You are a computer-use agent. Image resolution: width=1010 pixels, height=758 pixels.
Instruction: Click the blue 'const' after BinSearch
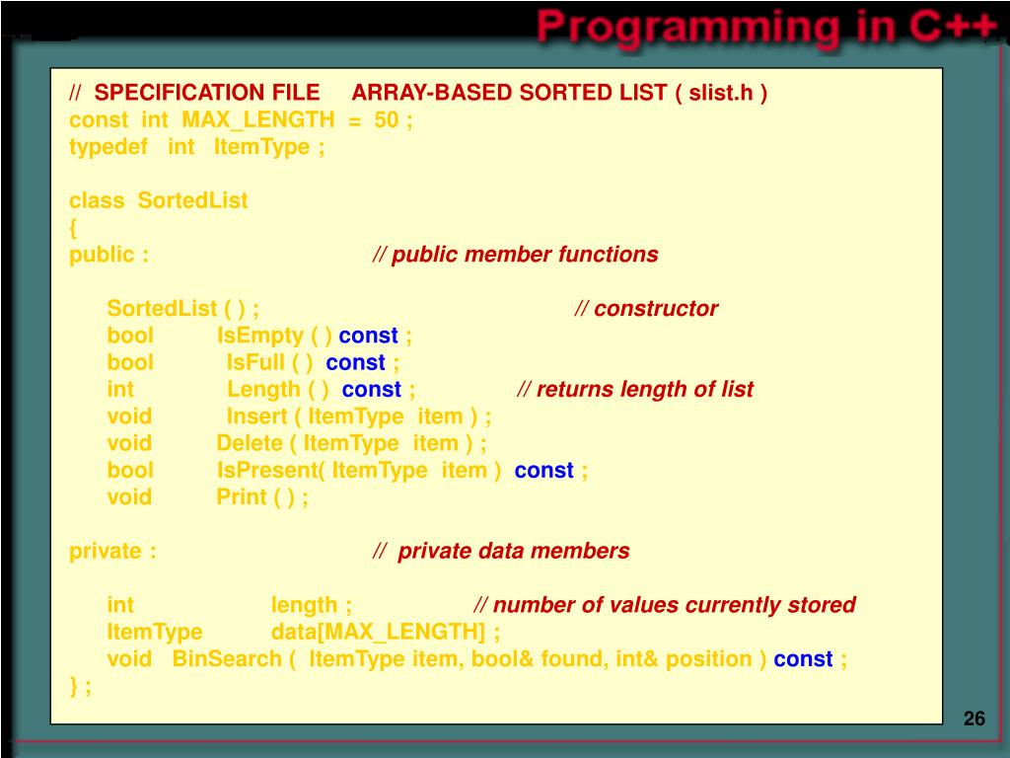pyautogui.click(x=803, y=658)
